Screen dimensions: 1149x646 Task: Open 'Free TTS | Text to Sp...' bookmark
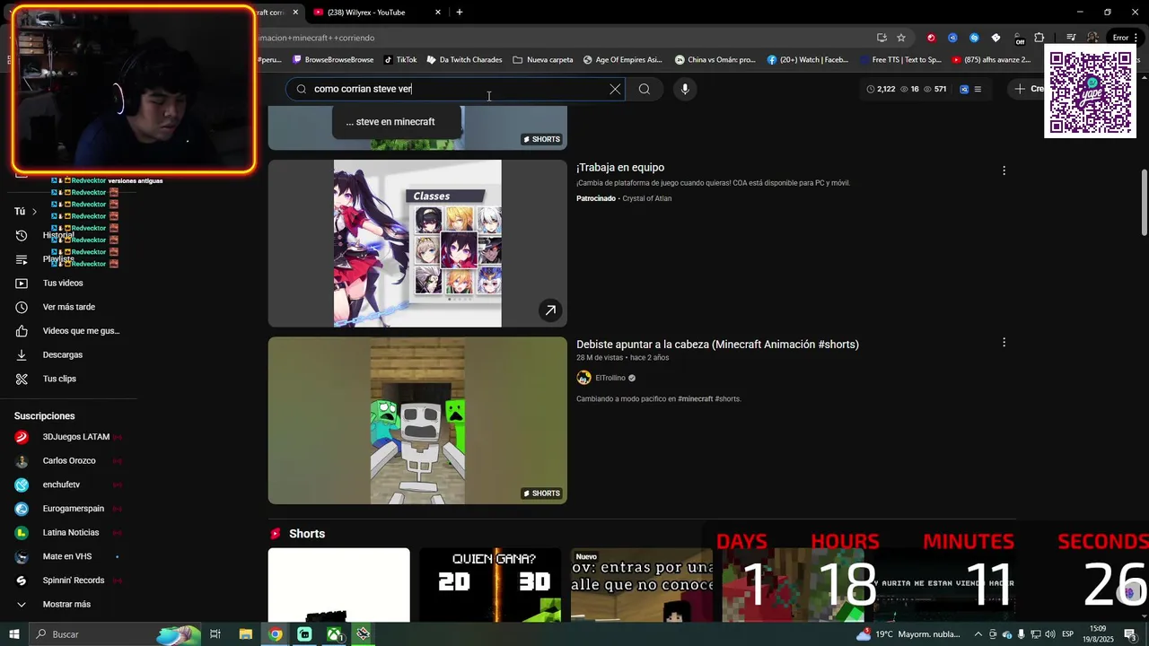point(899,60)
